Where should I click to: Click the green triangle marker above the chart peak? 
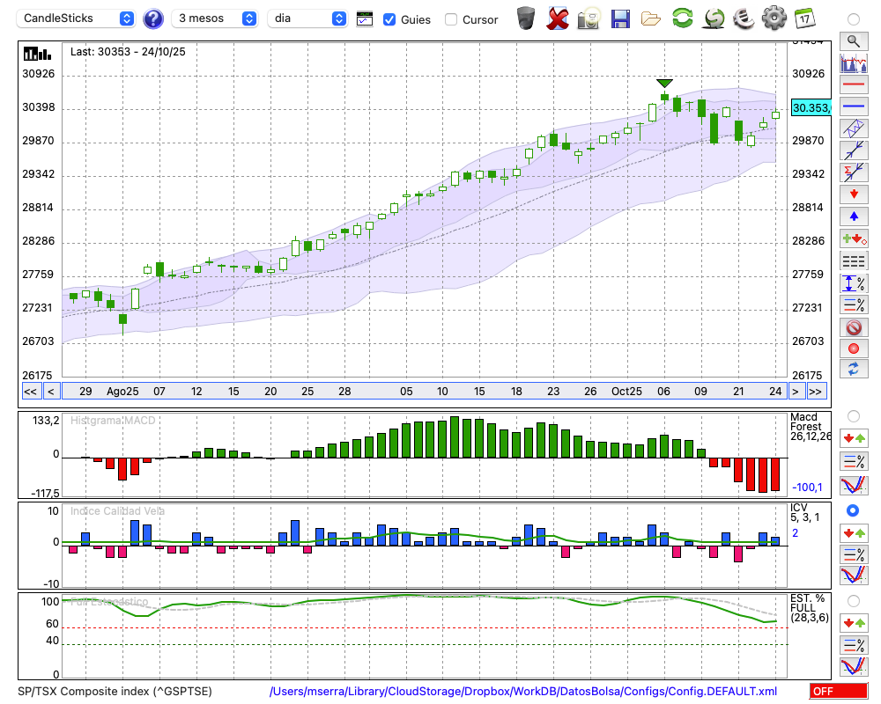pyautogui.click(x=664, y=83)
